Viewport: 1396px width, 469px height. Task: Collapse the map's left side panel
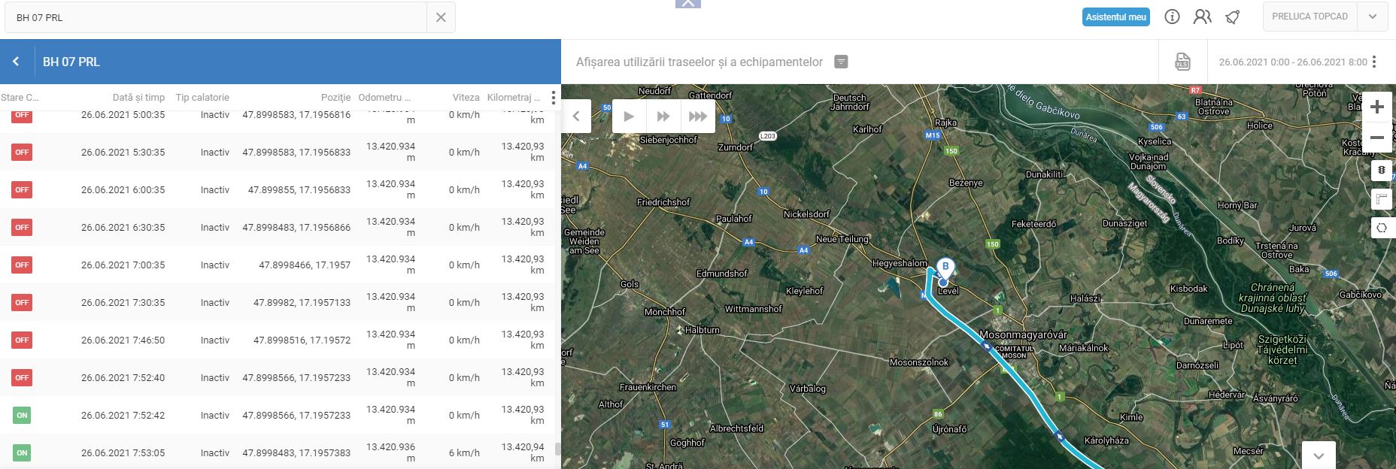coord(576,116)
